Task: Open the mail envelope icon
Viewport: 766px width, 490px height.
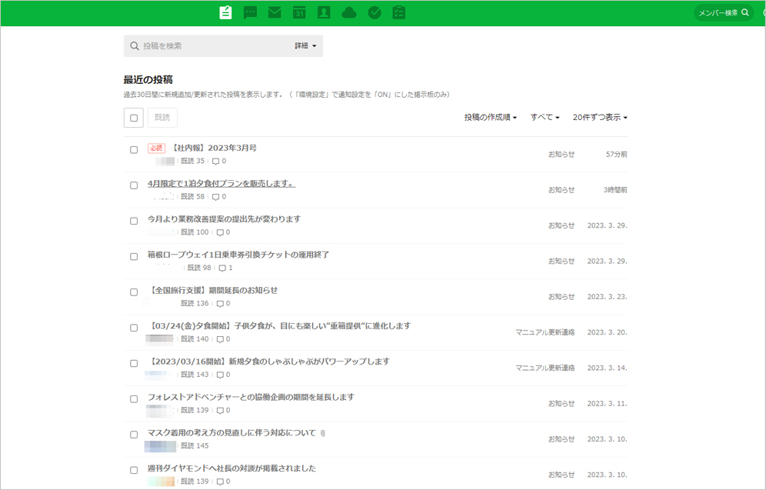Action: point(275,13)
